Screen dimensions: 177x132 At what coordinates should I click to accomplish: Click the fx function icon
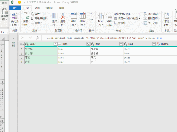tap(37, 38)
